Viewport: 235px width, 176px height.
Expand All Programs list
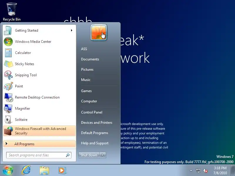tap(39, 144)
